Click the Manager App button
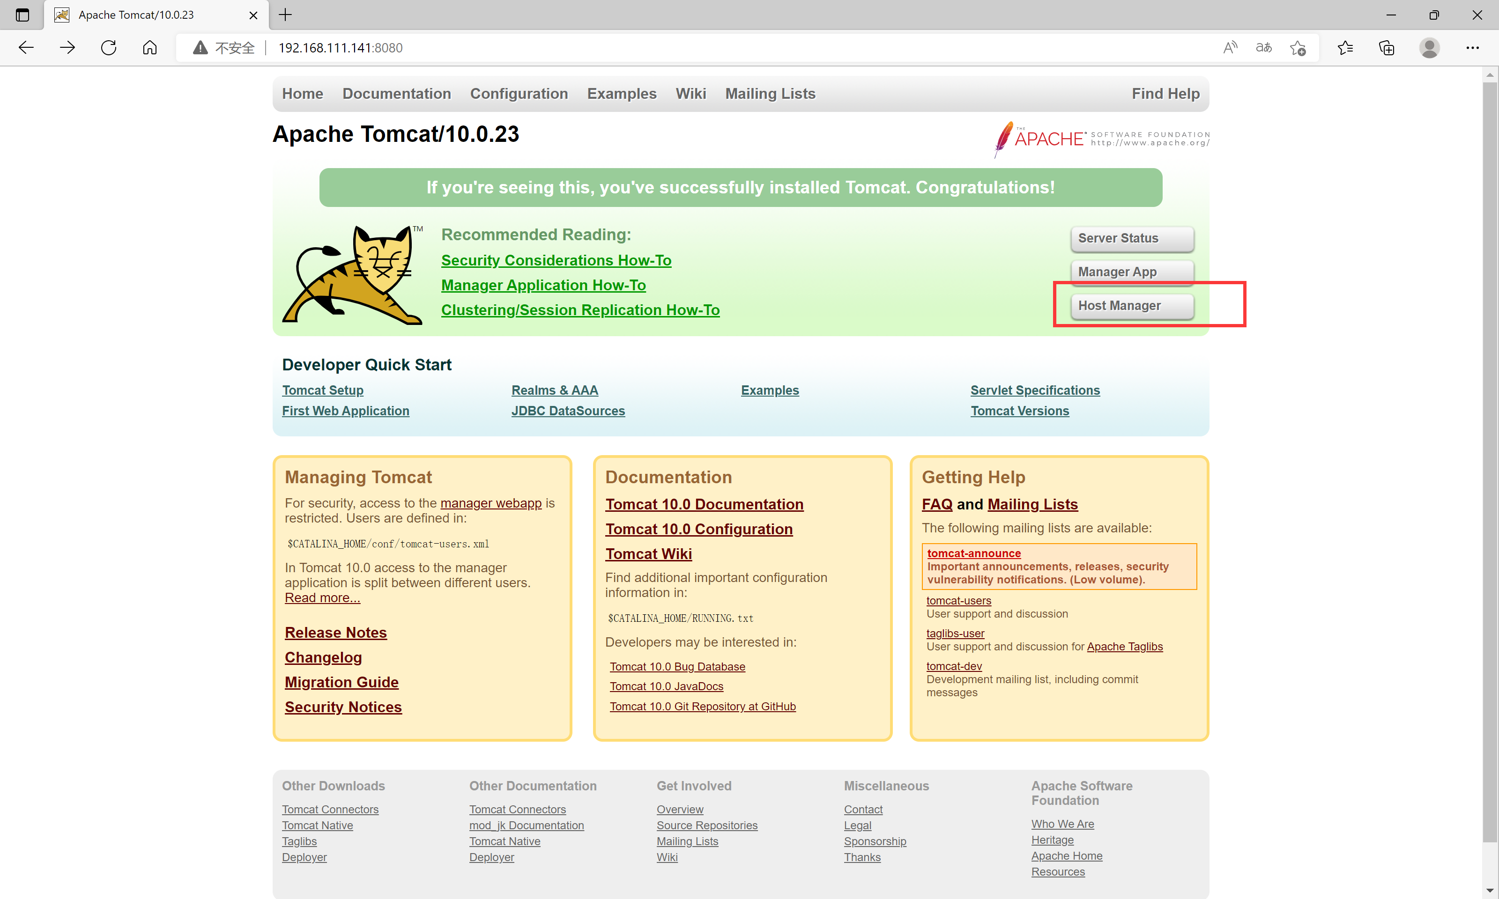This screenshot has width=1499, height=899. pos(1132,272)
